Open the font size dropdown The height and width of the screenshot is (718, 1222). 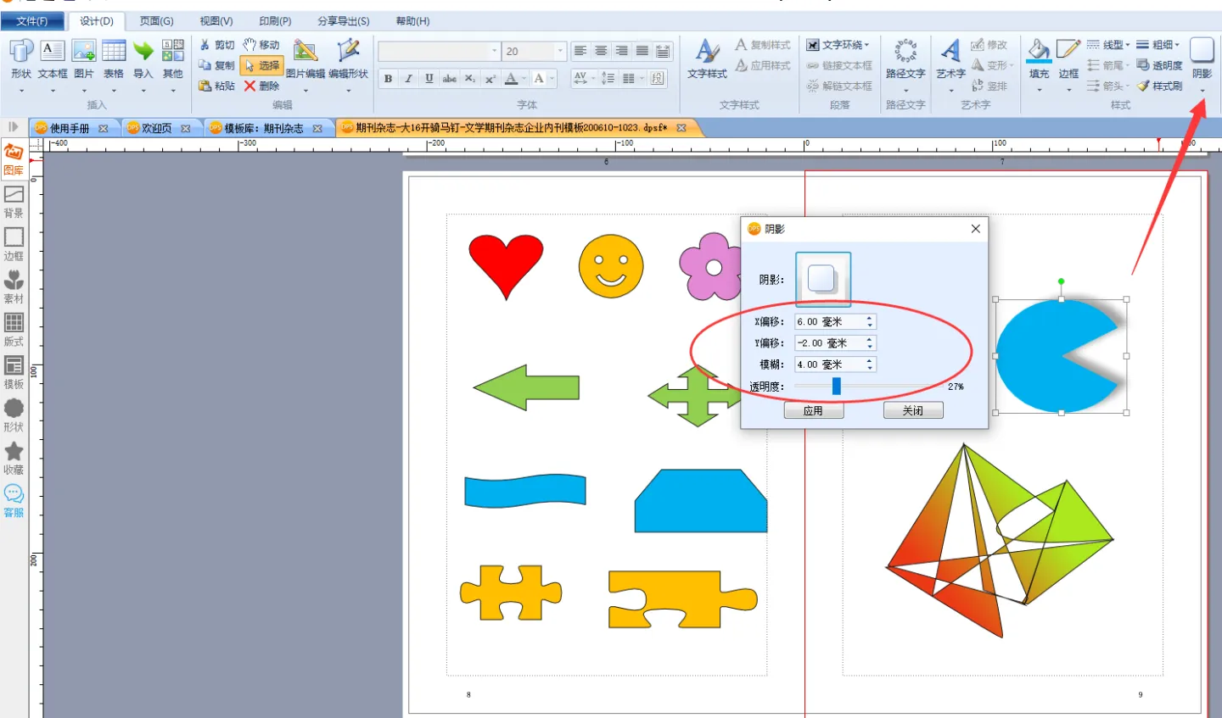point(560,52)
